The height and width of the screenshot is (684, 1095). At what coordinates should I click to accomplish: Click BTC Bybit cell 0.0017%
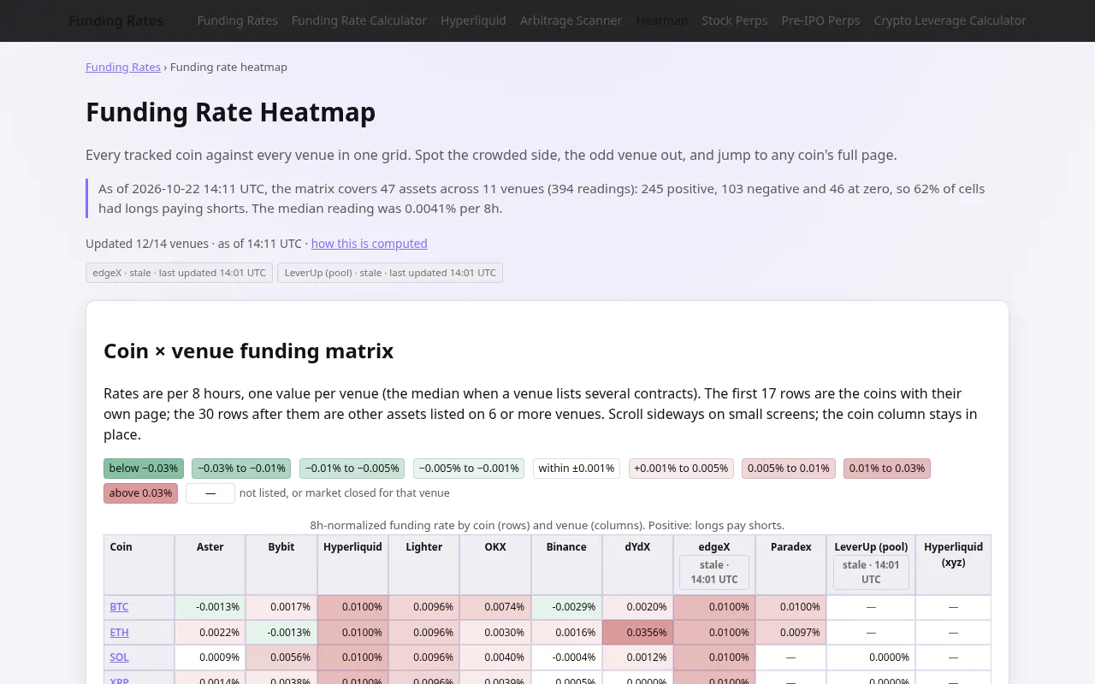(x=281, y=607)
